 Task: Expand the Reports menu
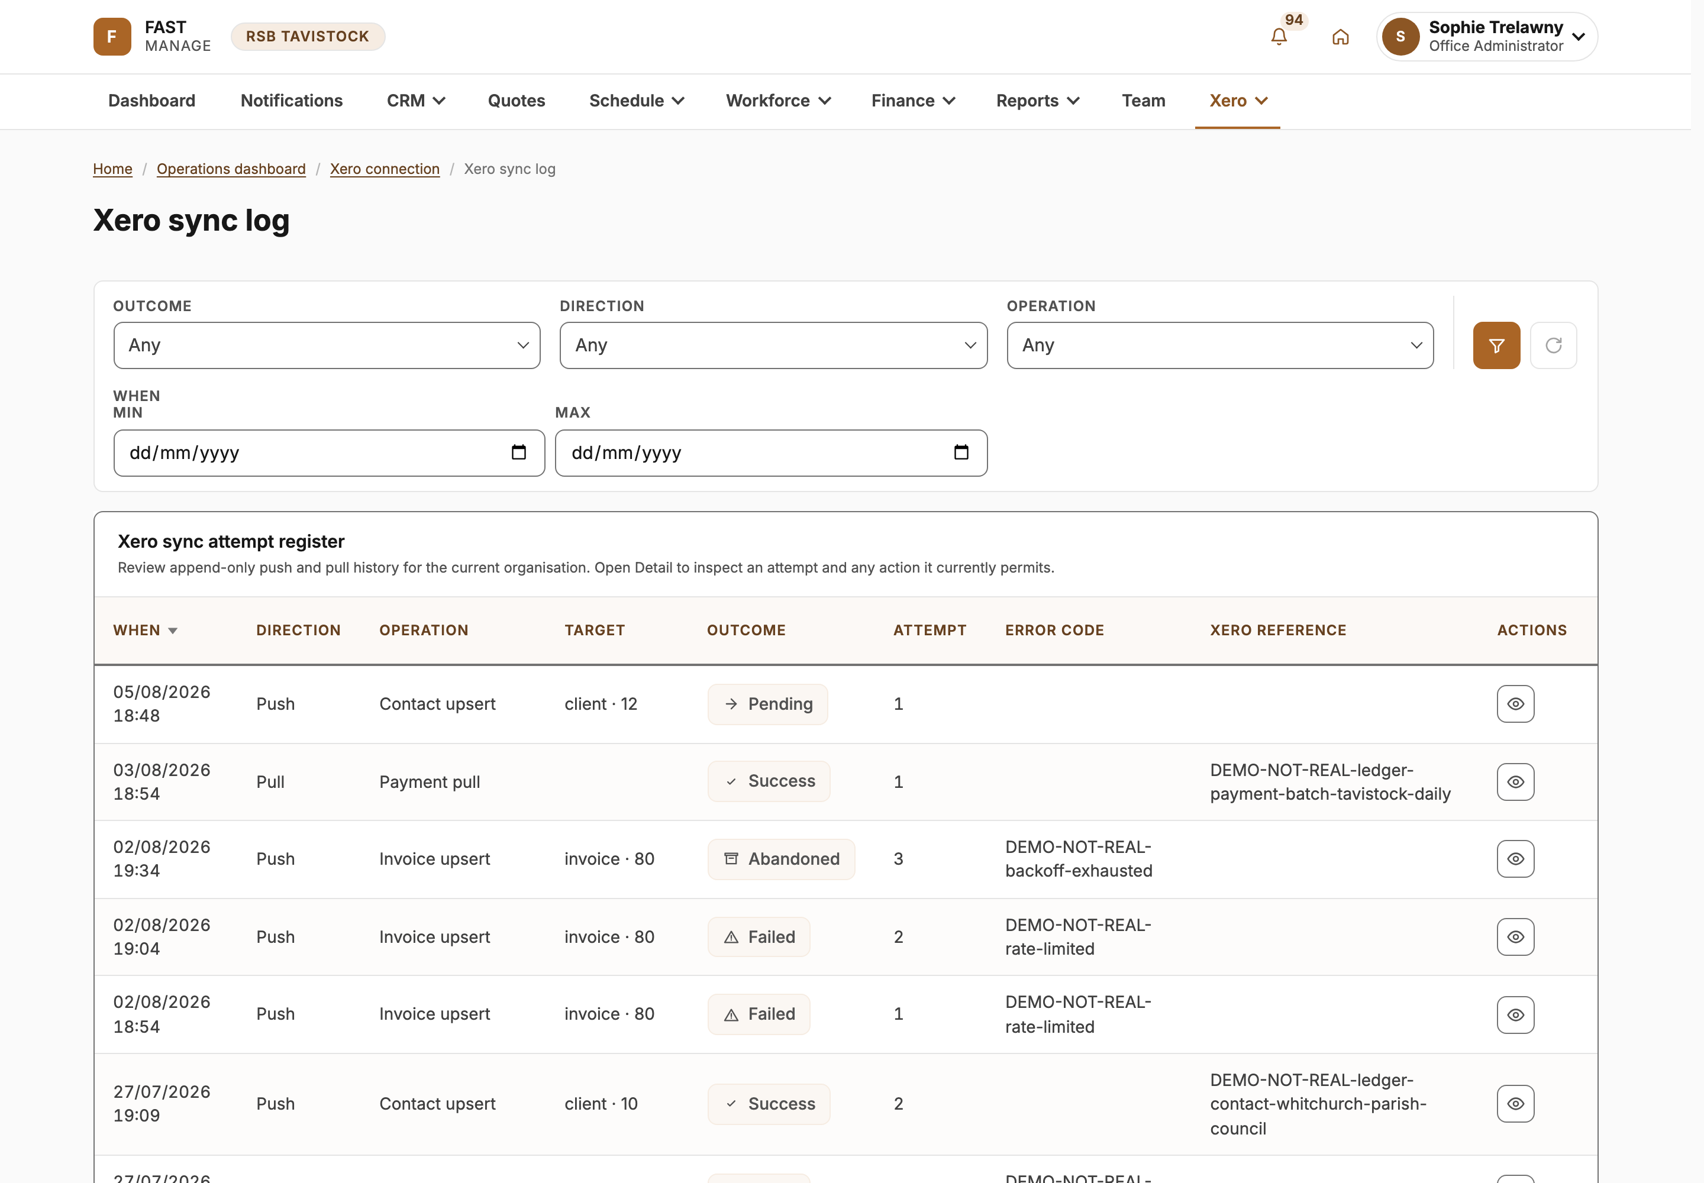pyautogui.click(x=1037, y=101)
